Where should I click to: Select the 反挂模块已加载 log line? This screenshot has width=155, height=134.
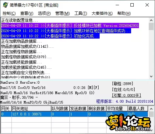coord(70,25)
